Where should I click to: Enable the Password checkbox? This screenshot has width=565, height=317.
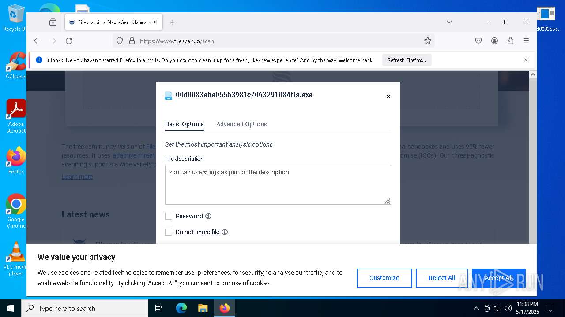[169, 216]
